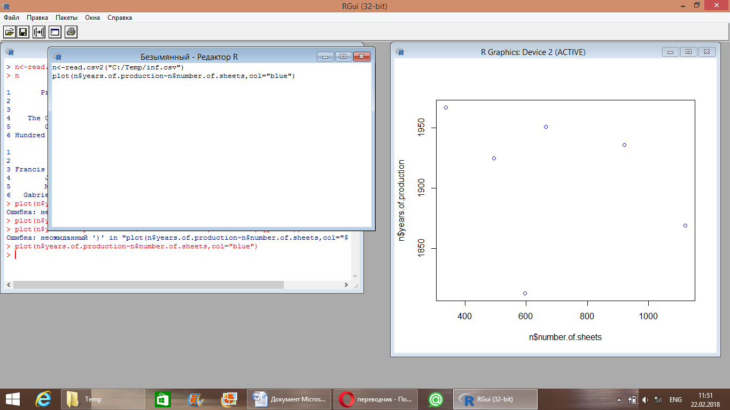Click the volume speaker icon in system tray
This screenshot has width=730, height=410.
point(645,400)
